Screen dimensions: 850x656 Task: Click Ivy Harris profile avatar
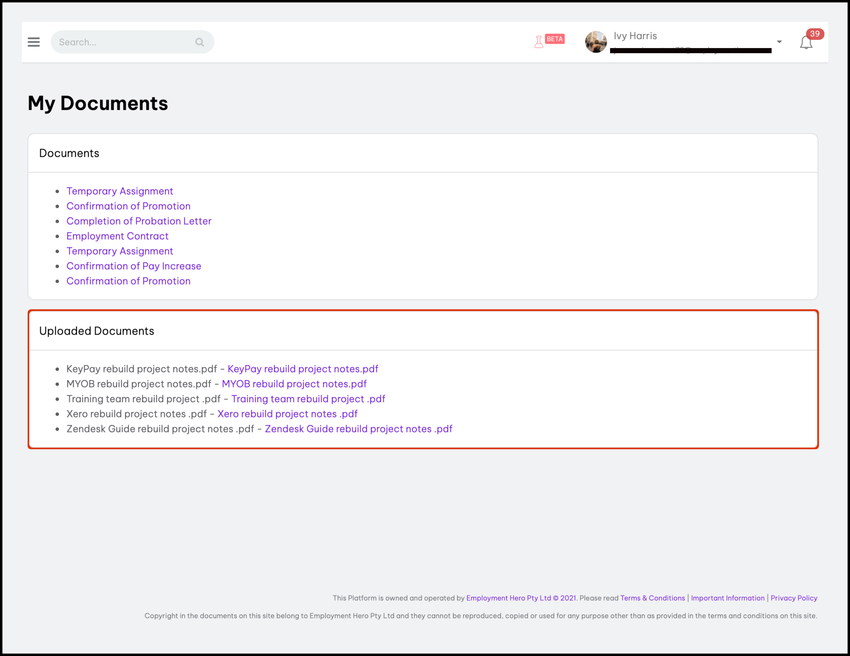pyautogui.click(x=596, y=42)
